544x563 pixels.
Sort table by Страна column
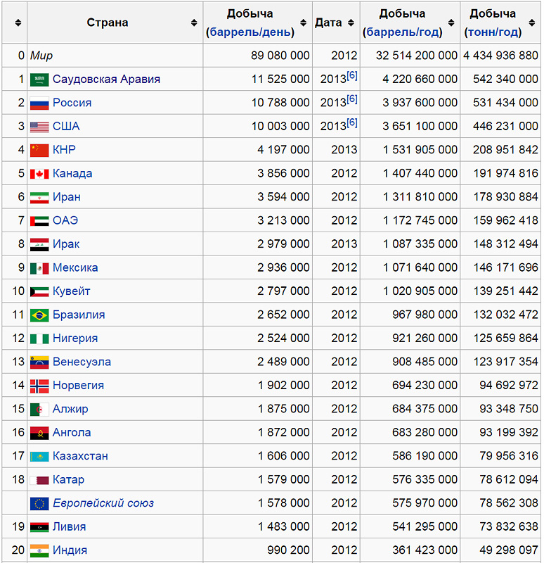(x=194, y=23)
